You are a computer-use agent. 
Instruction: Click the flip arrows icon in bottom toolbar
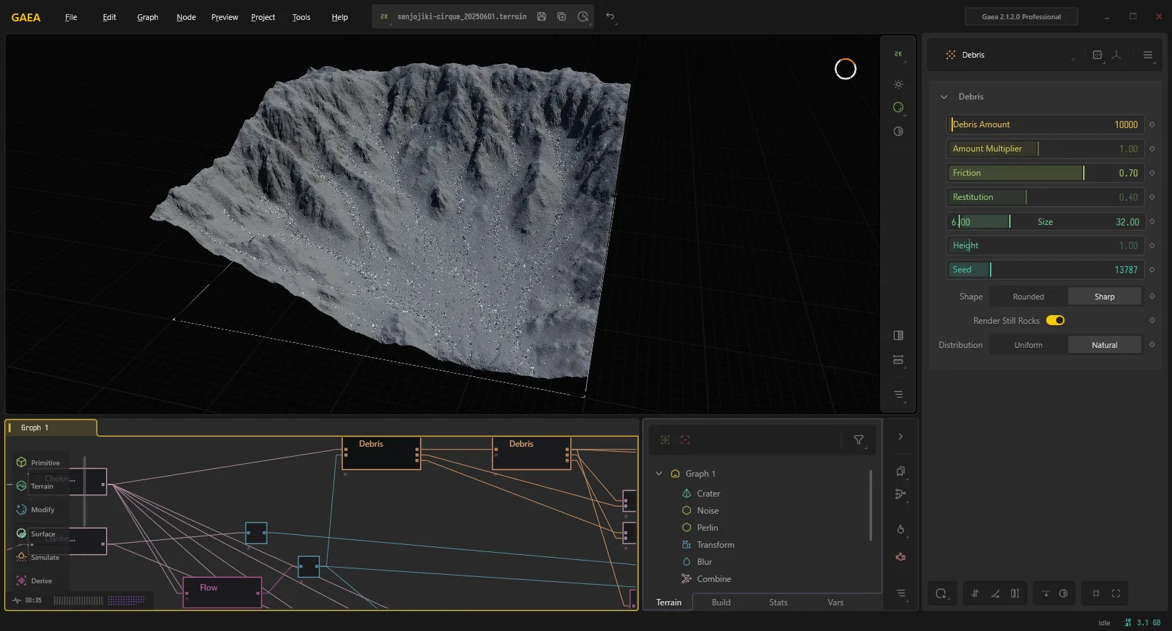(975, 593)
